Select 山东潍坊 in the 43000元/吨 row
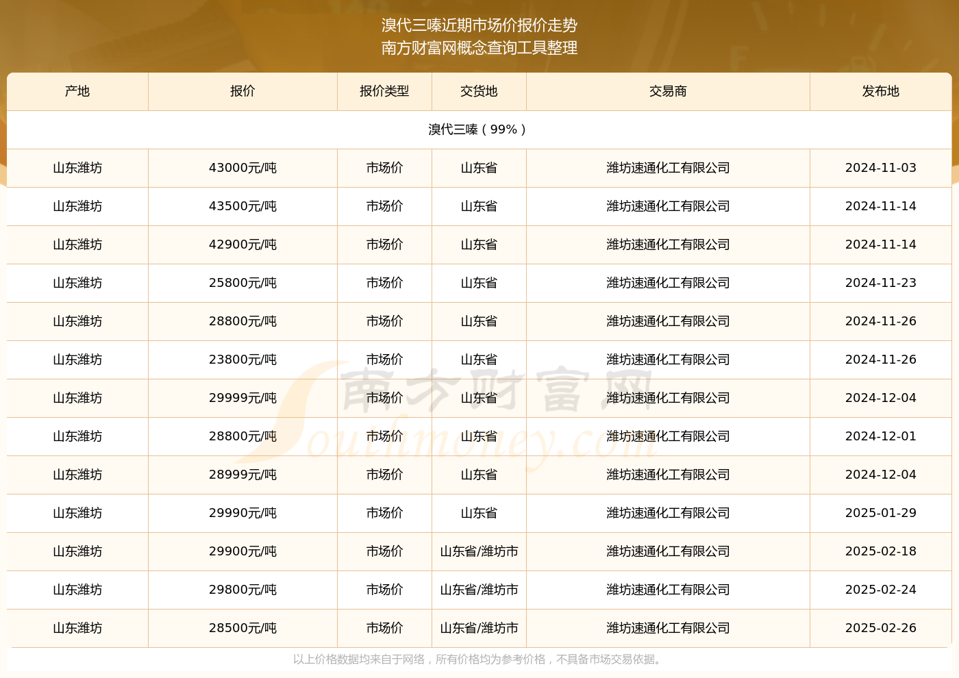Screen dimensions: 959x678 pyautogui.click(x=77, y=168)
